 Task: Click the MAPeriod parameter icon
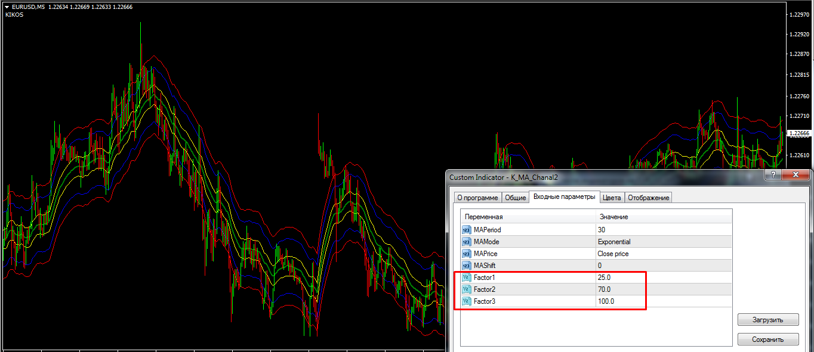[x=467, y=230]
